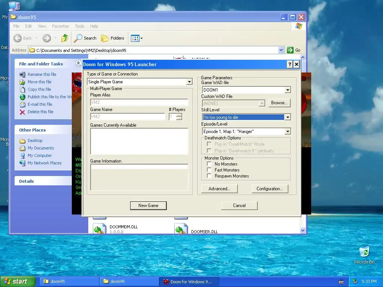Image resolution: width=383 pixels, height=287 pixels.
Task: Open the Edit menu
Action: point(28,26)
